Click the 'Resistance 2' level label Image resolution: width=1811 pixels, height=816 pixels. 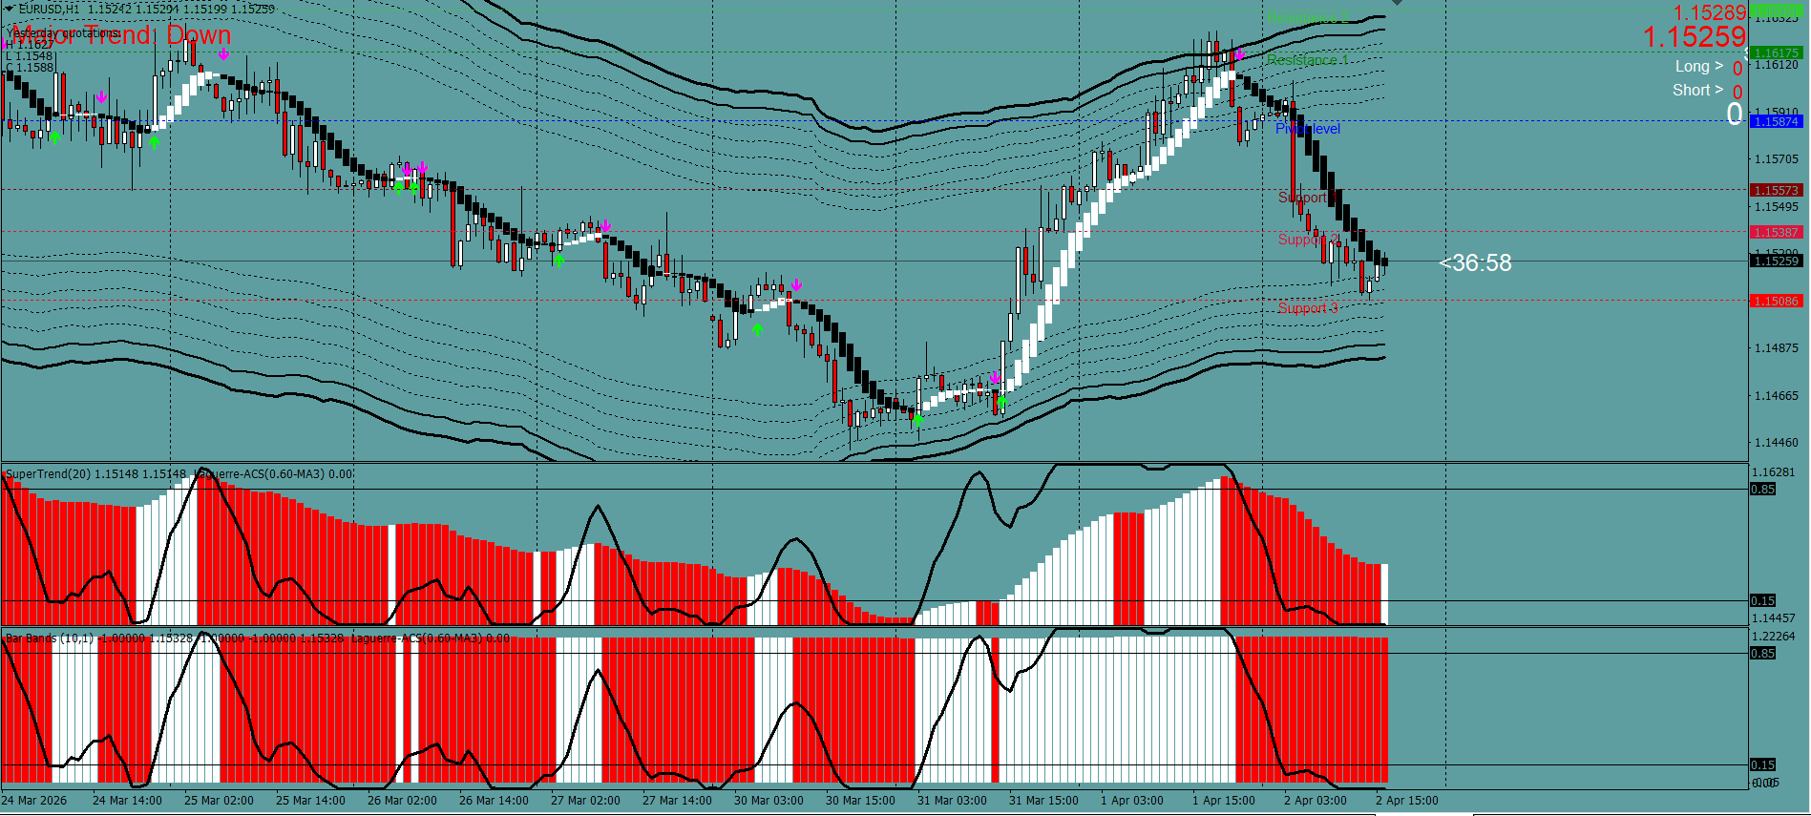click(1307, 18)
